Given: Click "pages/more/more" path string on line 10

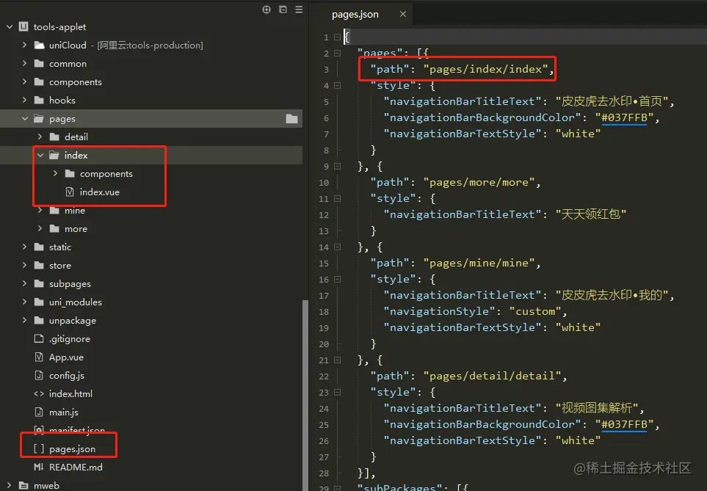Looking at the screenshot, I should point(479,182).
